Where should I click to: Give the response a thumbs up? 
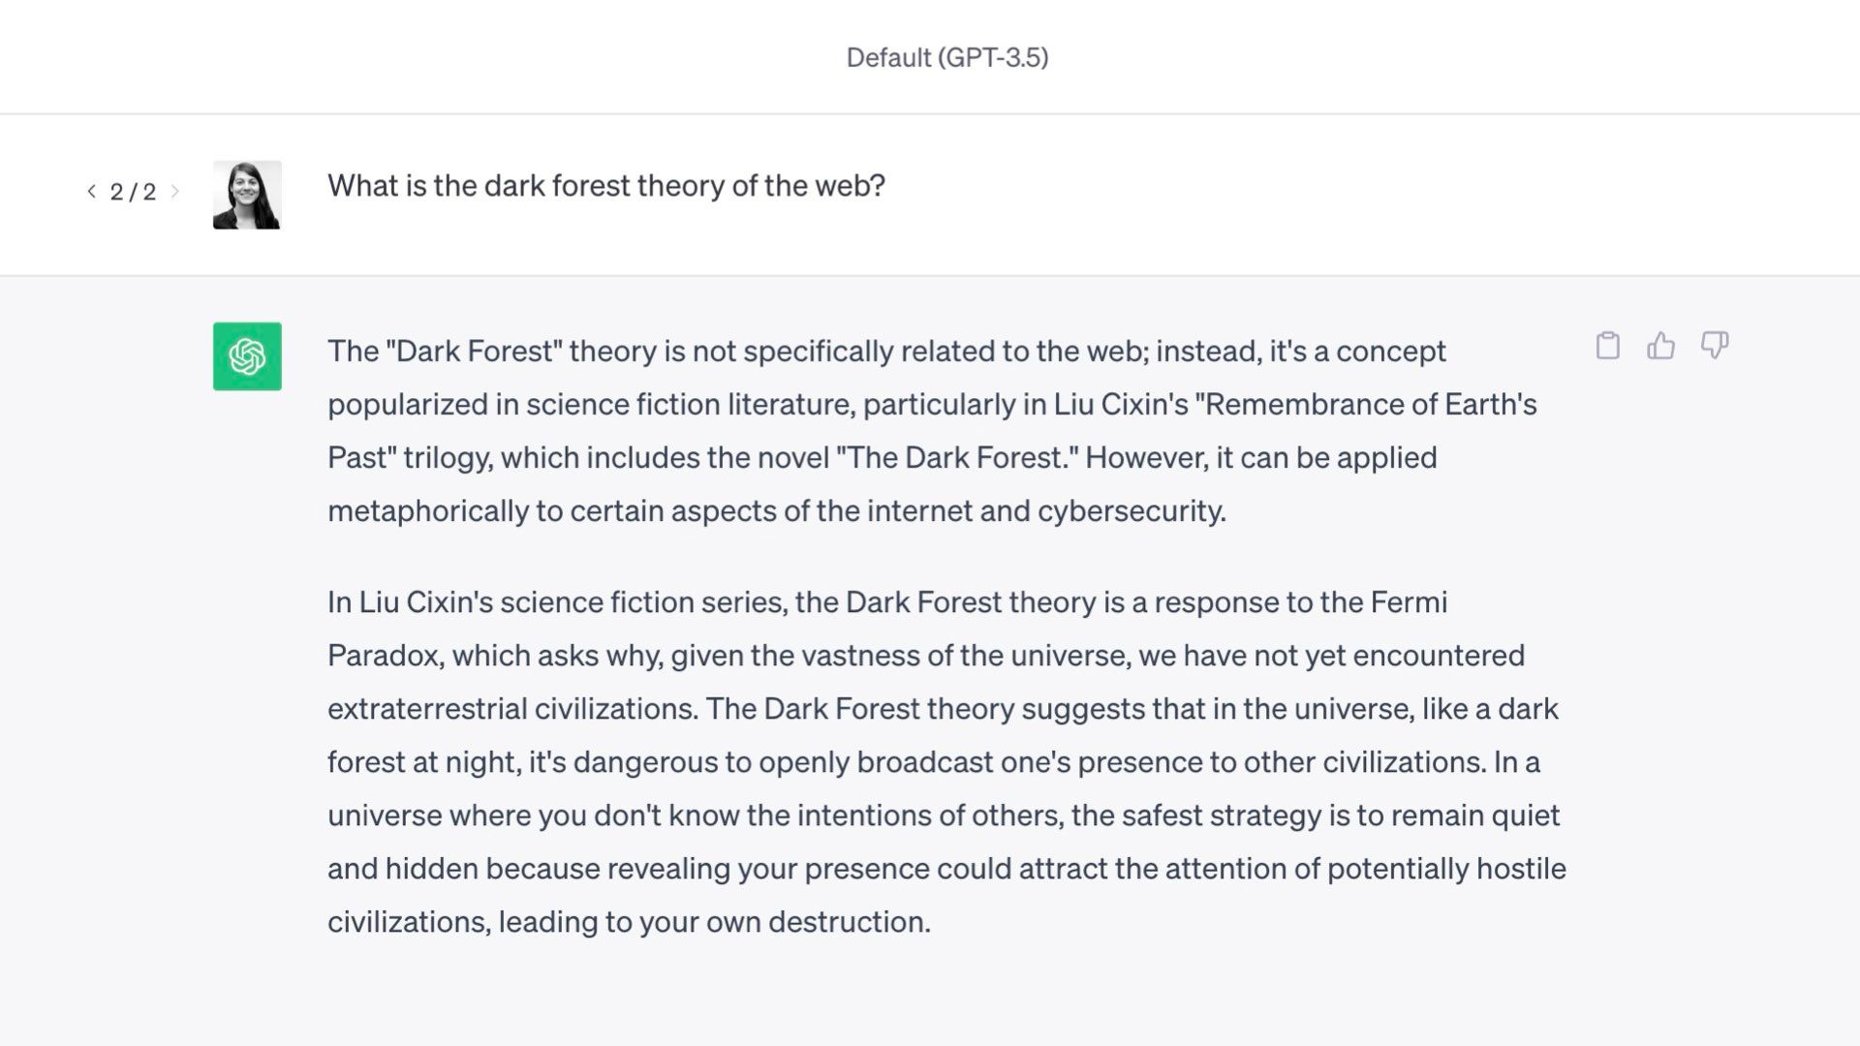coord(1660,346)
